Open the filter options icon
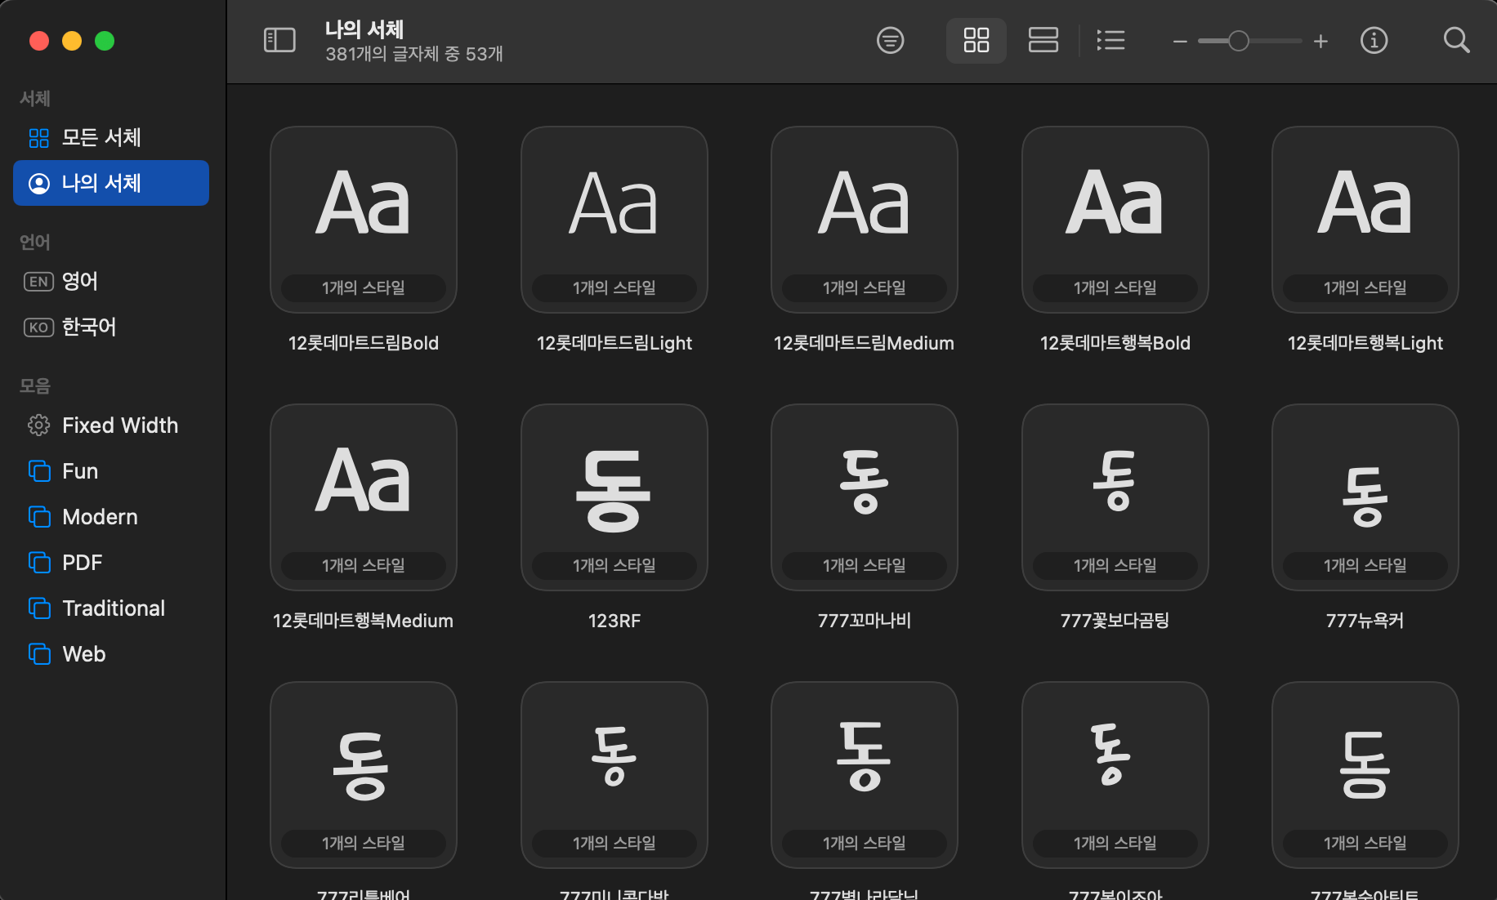 [x=890, y=40]
